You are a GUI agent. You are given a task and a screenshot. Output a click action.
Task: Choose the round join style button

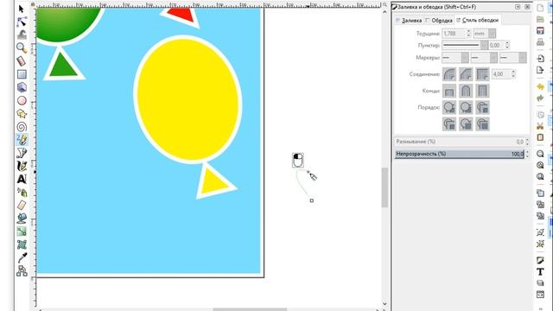click(x=449, y=74)
